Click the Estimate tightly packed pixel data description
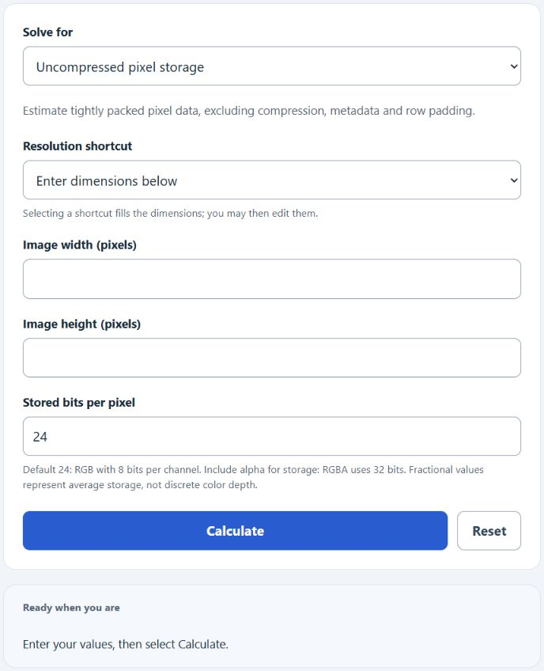This screenshot has width=544, height=671. (249, 111)
